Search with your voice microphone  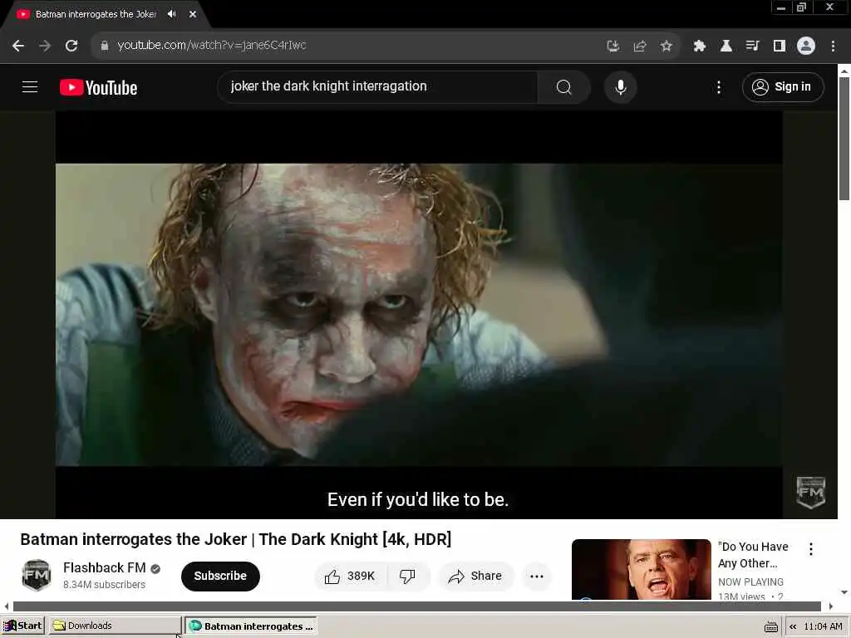coord(620,86)
